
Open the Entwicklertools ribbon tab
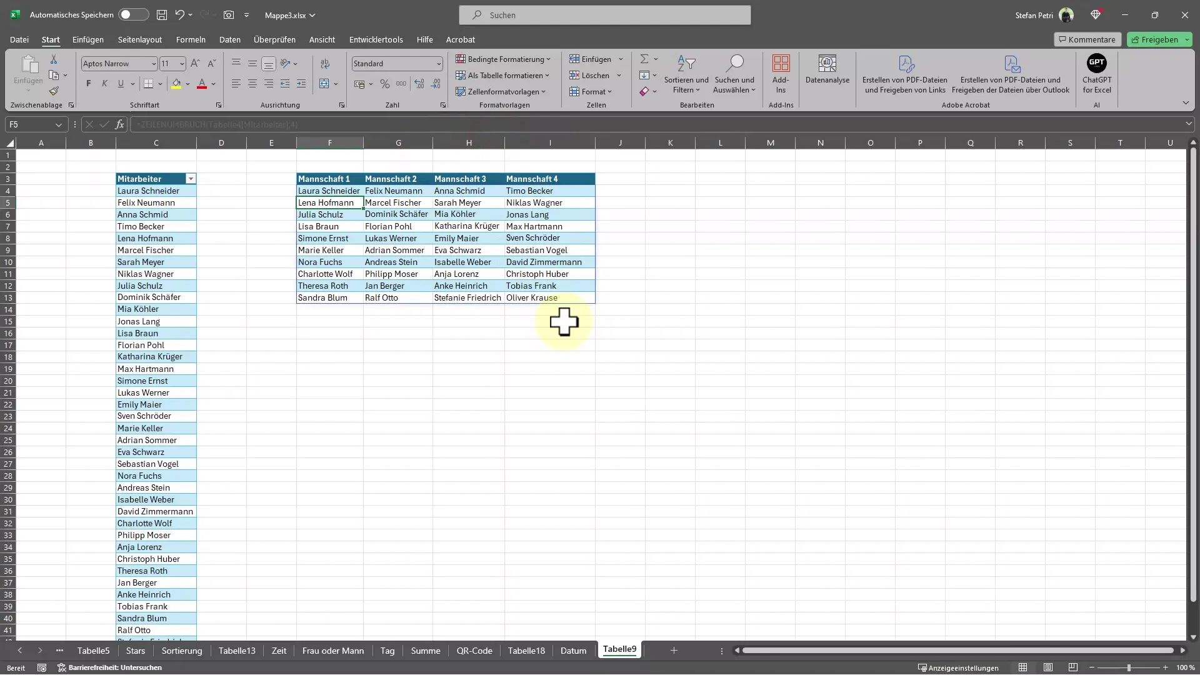coord(376,39)
